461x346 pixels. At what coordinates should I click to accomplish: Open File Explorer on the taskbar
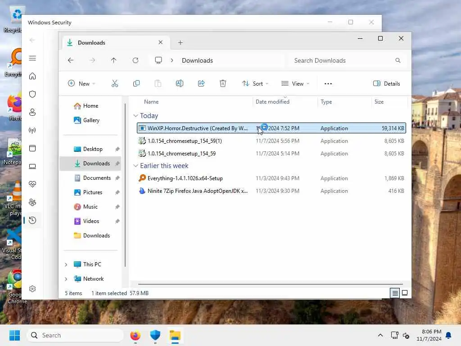175,335
